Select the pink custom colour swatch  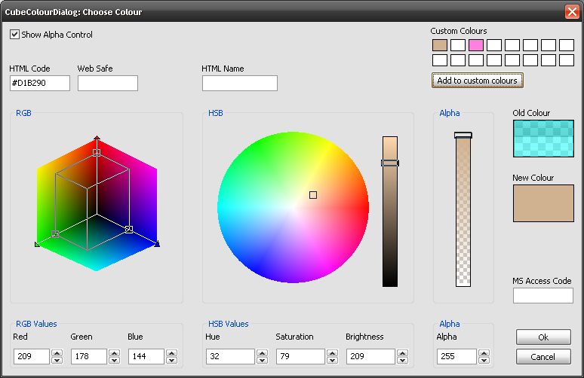[475, 45]
